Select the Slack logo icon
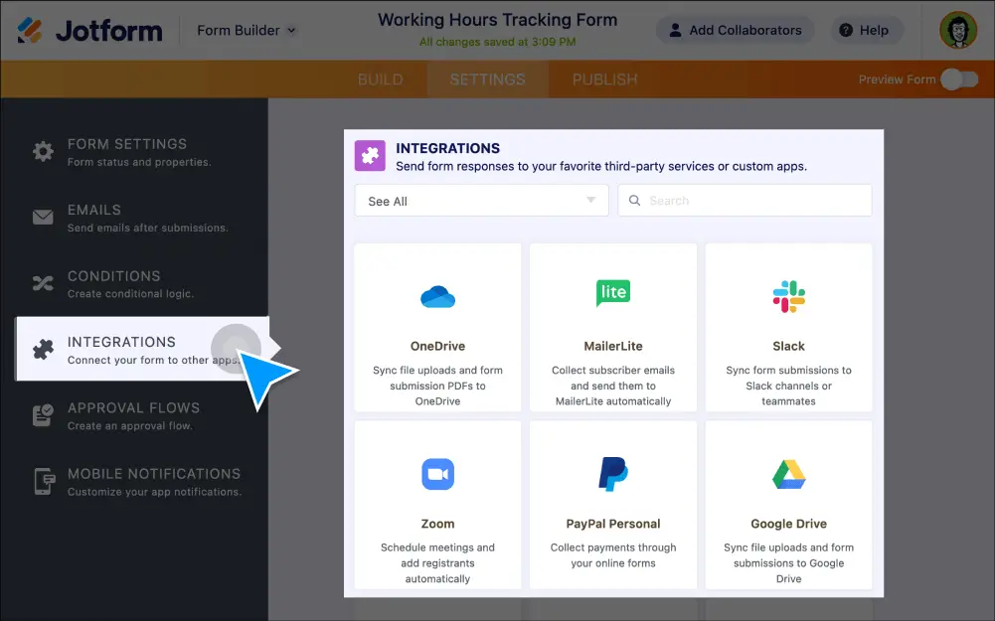 click(788, 296)
